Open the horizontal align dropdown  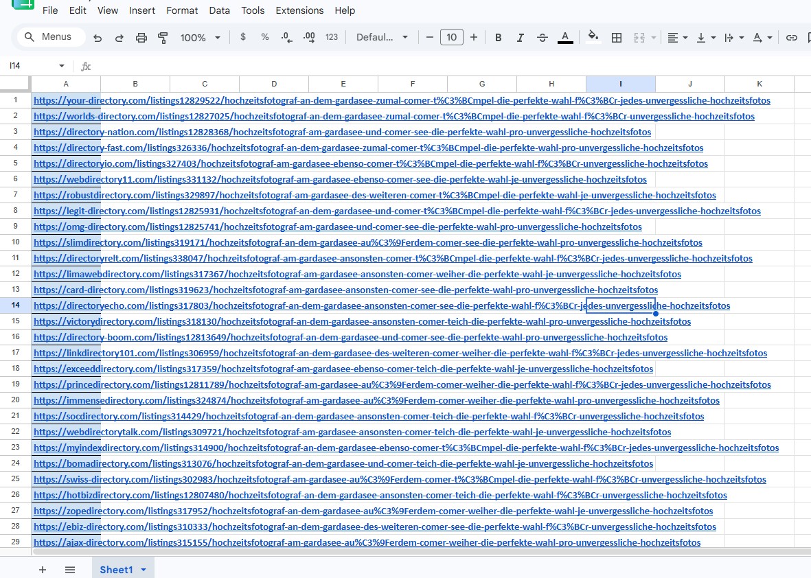pyautogui.click(x=677, y=38)
